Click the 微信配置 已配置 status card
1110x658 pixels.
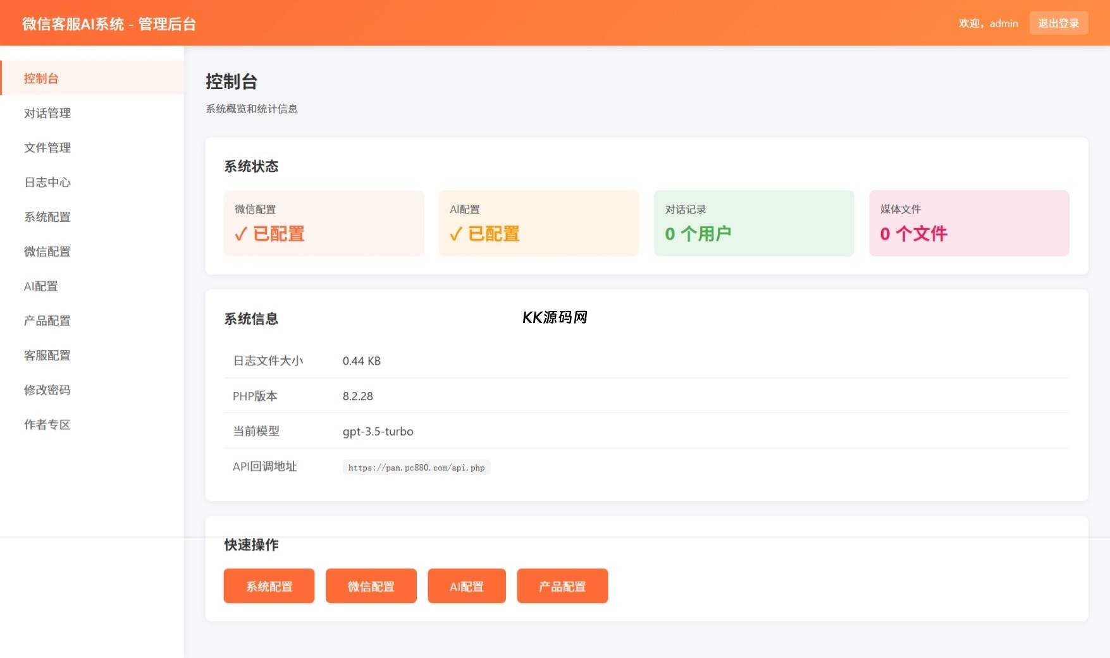(x=323, y=223)
